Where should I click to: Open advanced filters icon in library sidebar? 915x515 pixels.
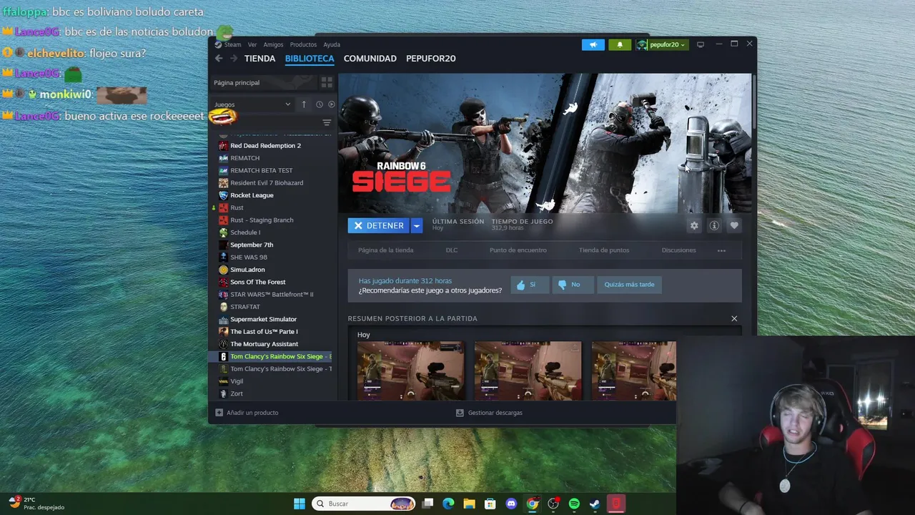point(327,122)
